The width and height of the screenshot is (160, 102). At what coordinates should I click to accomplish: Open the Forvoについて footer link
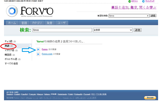69,98
